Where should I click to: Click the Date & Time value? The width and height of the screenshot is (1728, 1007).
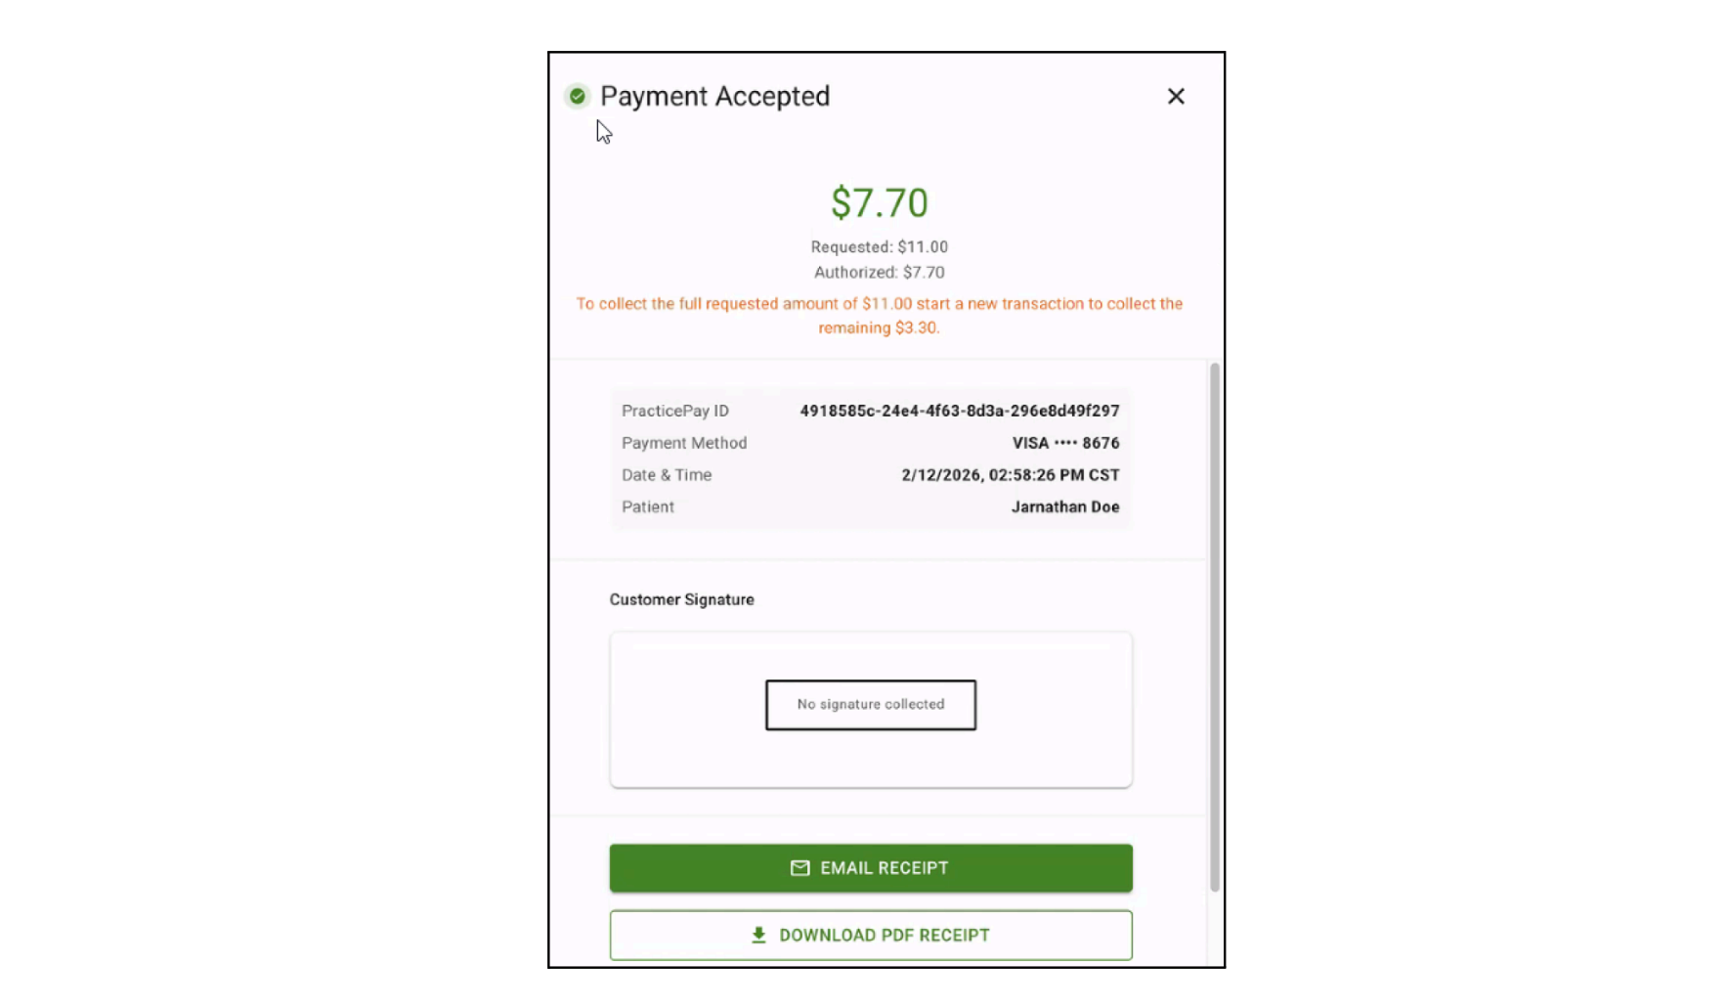pyautogui.click(x=1010, y=474)
